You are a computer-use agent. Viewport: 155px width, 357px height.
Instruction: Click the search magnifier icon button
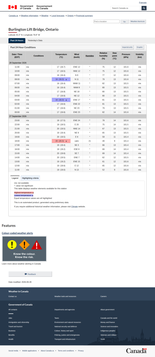[144, 8]
